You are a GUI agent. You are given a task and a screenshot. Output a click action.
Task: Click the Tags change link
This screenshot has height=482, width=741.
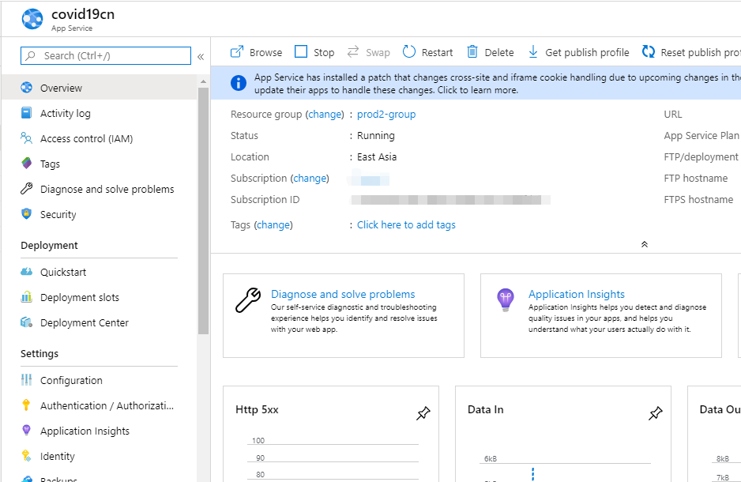tap(273, 224)
